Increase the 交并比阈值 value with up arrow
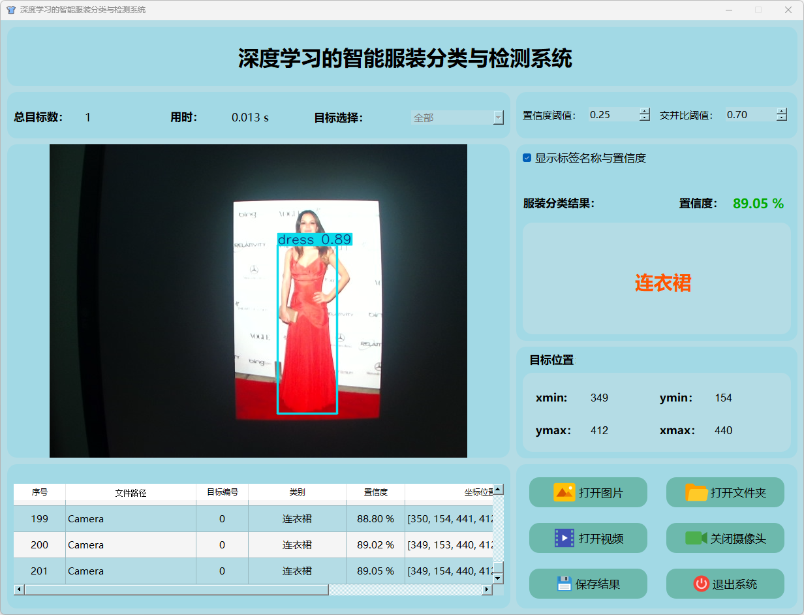 (x=782, y=111)
